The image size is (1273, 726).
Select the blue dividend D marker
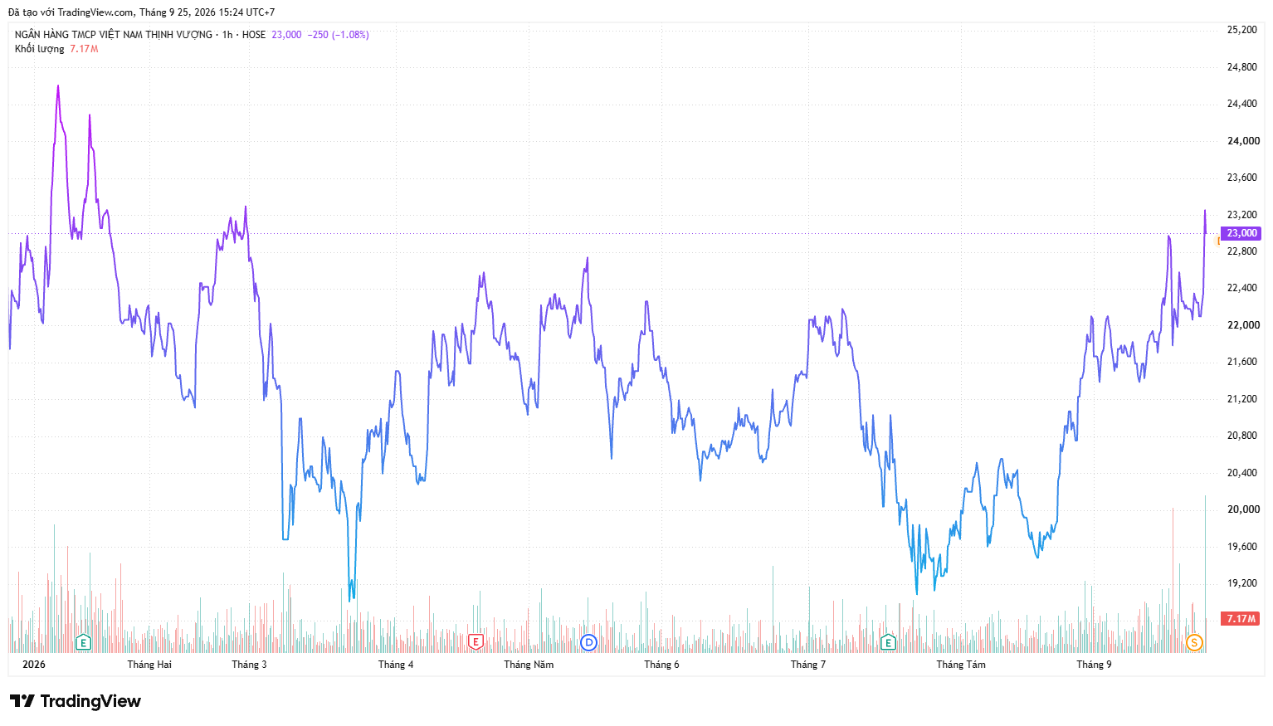coord(588,642)
